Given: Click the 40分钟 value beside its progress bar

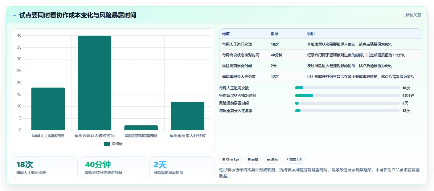Looking at the screenshot, I should click(x=408, y=95).
